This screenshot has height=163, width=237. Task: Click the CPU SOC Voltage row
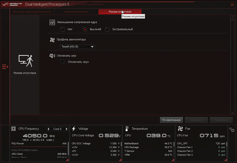click(95, 143)
